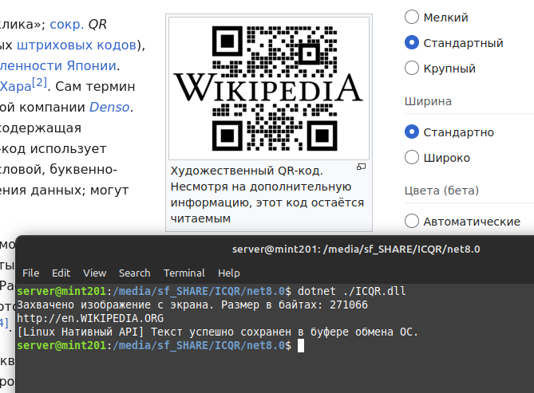Open the Edit menu in terminal
The image size is (534, 393).
click(61, 273)
